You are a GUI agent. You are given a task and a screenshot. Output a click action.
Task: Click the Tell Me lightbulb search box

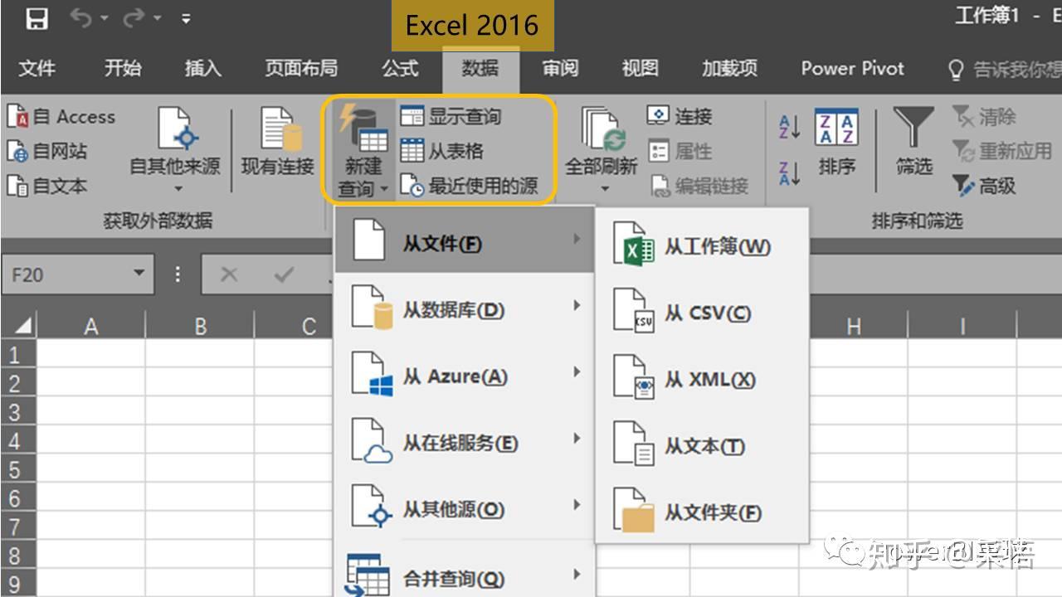point(1004,70)
